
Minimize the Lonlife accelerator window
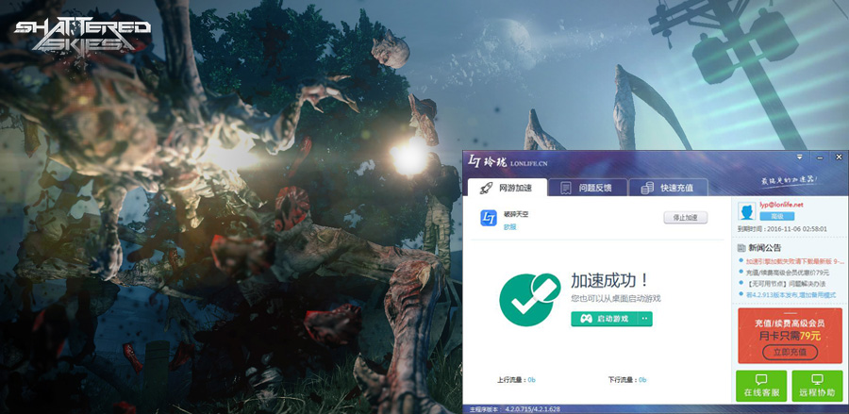click(821, 157)
